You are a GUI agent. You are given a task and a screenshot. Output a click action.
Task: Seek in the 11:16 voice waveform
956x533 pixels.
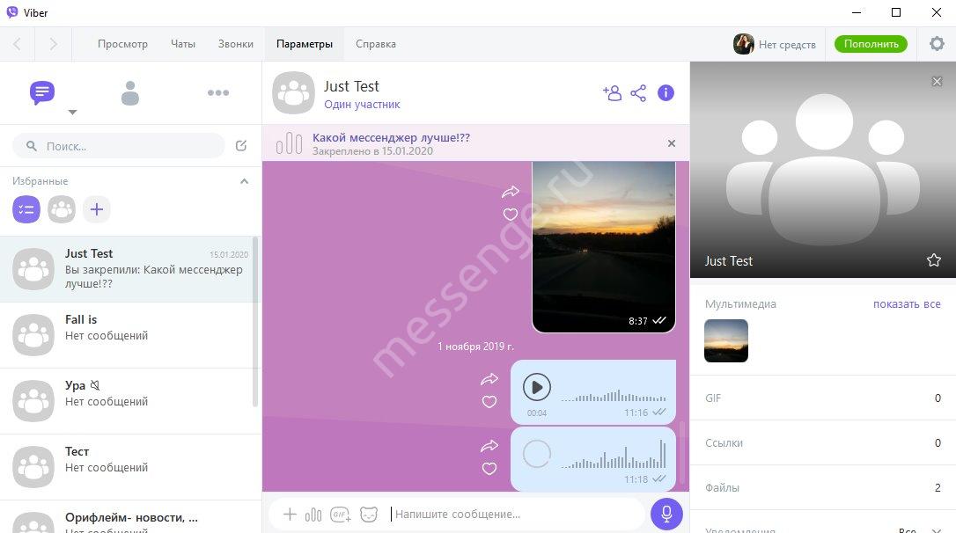(614, 396)
